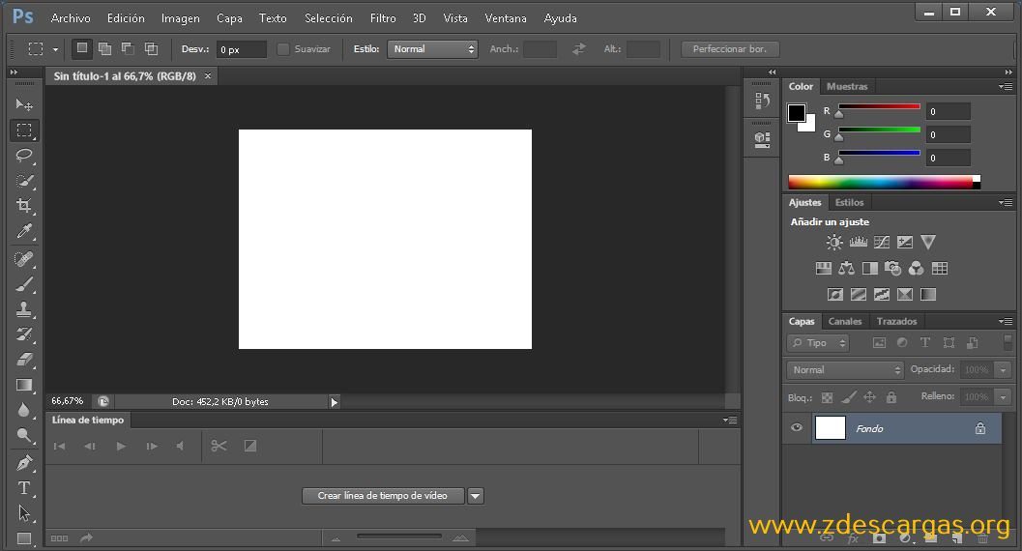Add a Channel Mixer adjustment
This screenshot has height=551, width=1022.
coord(916,268)
